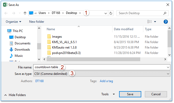
Task: Click horizontal scrollbar left arrow
Action: pyautogui.click(x=44, y=59)
